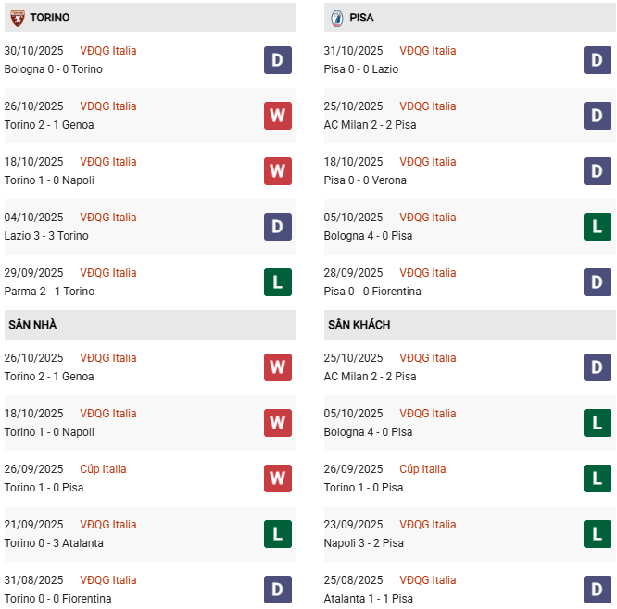Viewport: 617px width, 609px height.
Task: Click the L badge for Napoli 3 - 2 Pisa
Action: 597,534
